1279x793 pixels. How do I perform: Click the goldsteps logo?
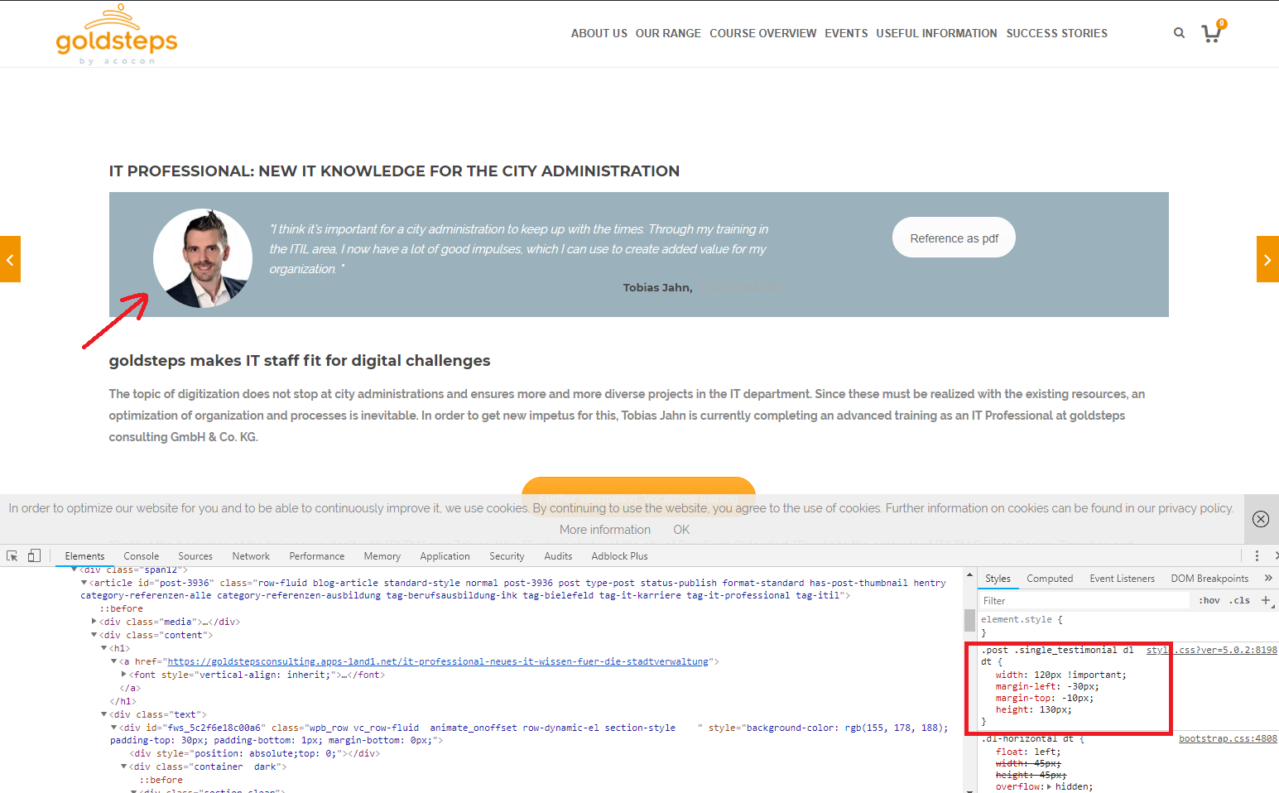pyautogui.click(x=117, y=35)
